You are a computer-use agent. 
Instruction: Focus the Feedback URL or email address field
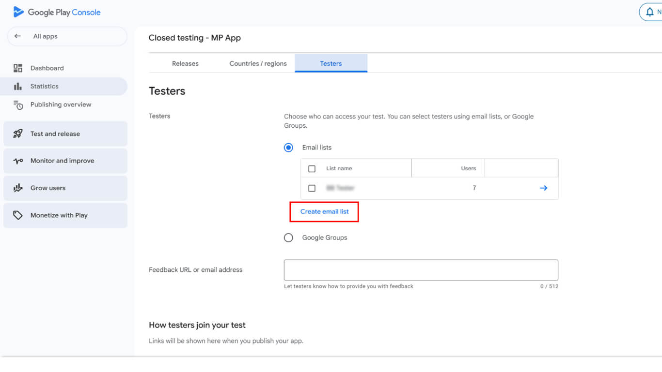(421, 270)
